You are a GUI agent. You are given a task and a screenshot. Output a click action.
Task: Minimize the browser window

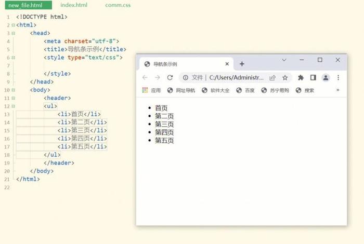point(302,60)
